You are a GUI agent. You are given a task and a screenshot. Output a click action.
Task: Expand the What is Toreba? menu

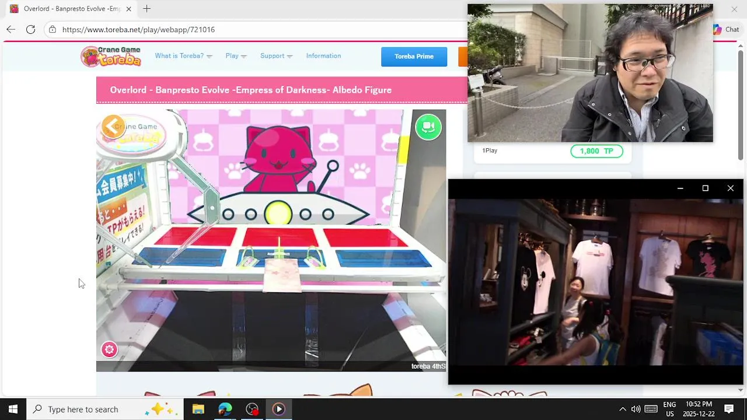tap(183, 56)
